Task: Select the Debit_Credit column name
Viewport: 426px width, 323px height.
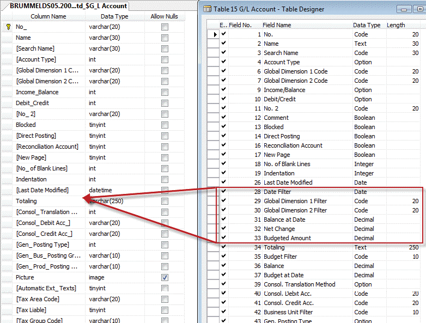Action: [x=32, y=103]
